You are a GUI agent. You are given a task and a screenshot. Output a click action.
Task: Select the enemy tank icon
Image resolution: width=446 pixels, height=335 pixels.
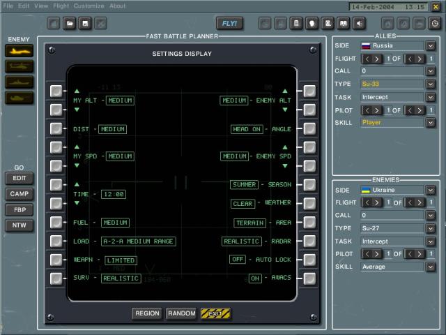[x=19, y=98]
